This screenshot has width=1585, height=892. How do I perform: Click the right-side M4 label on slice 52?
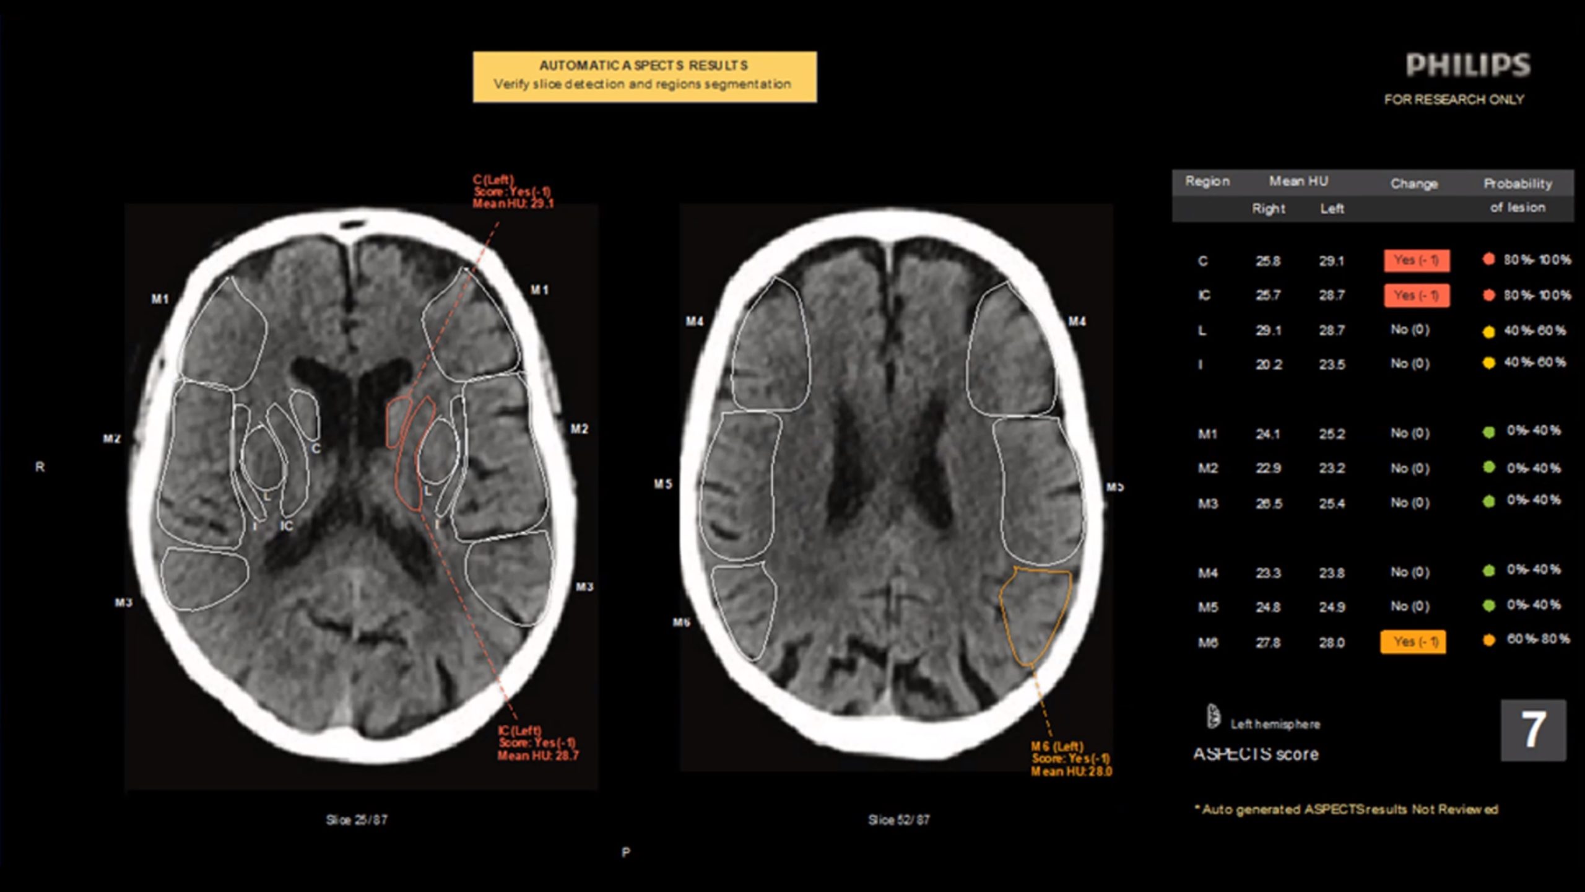(1077, 321)
